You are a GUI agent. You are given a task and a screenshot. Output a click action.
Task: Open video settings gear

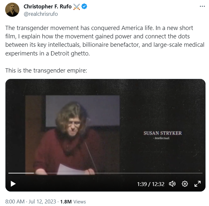point(185,184)
